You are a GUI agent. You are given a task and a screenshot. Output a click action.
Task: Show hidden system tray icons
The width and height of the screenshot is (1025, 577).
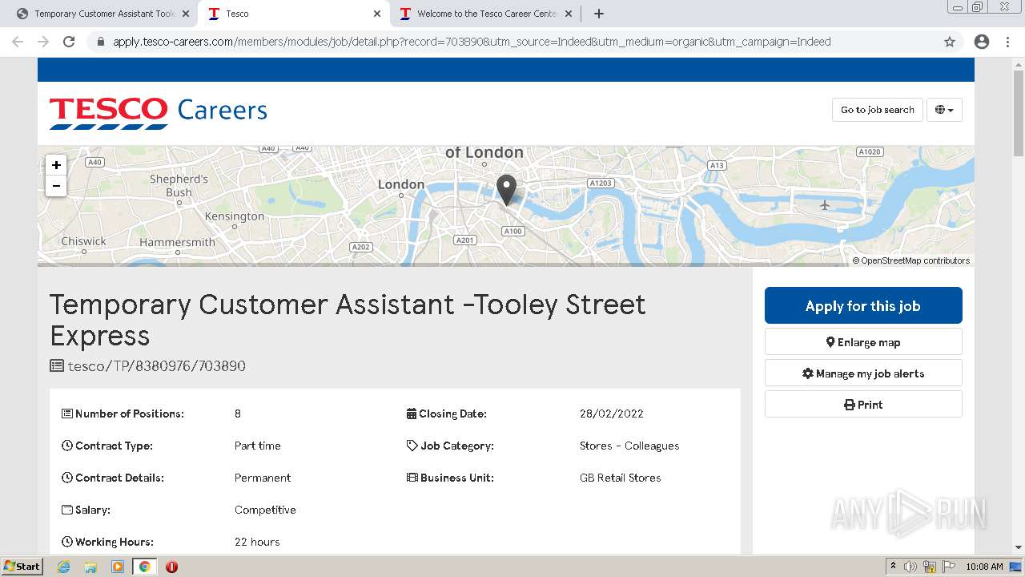pos(893,567)
